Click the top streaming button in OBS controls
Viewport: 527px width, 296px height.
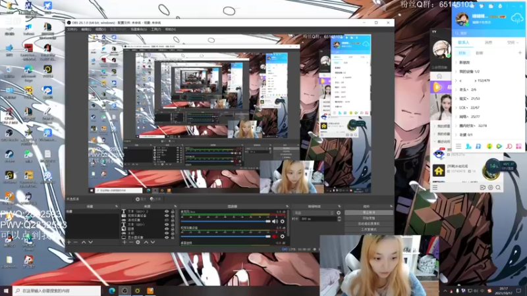(369, 212)
